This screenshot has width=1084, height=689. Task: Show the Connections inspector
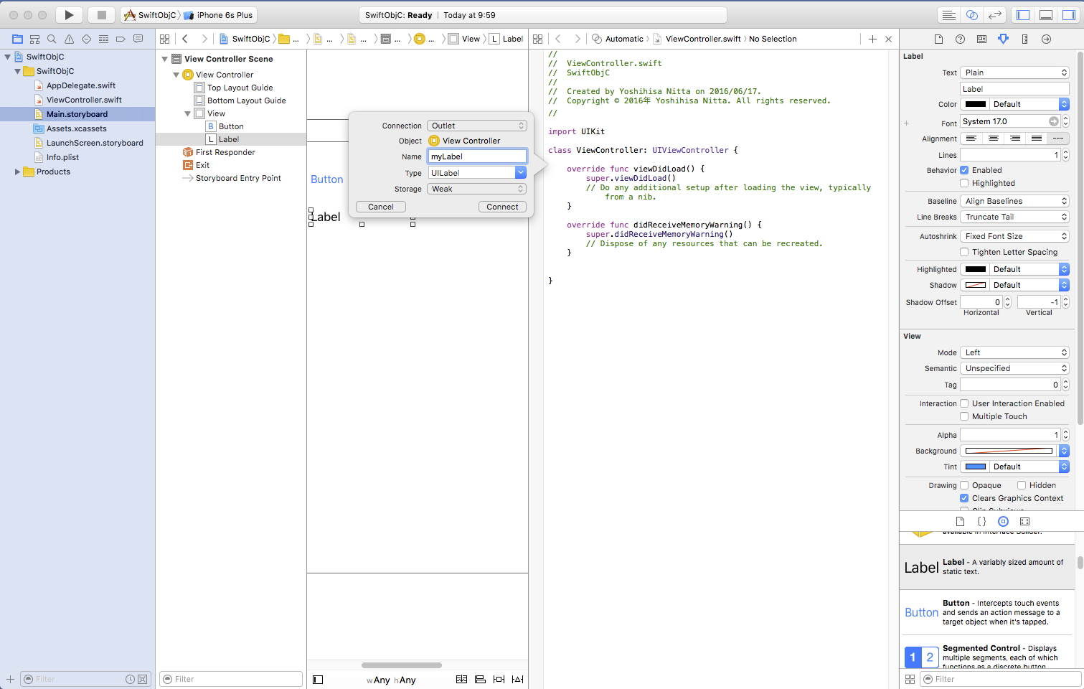[1046, 39]
